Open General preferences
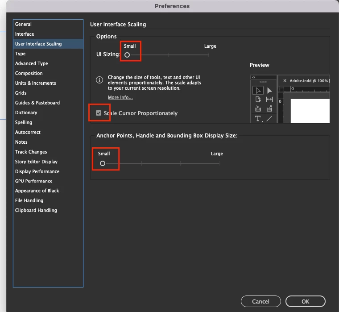 [48, 24]
